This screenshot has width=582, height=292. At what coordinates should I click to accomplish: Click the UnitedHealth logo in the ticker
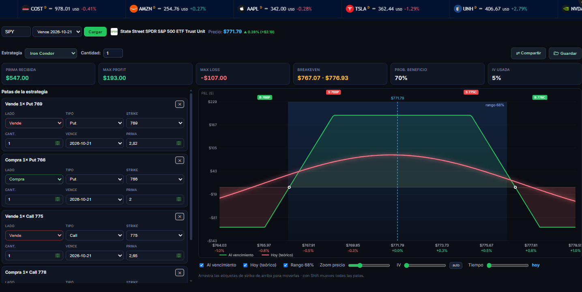457,9
